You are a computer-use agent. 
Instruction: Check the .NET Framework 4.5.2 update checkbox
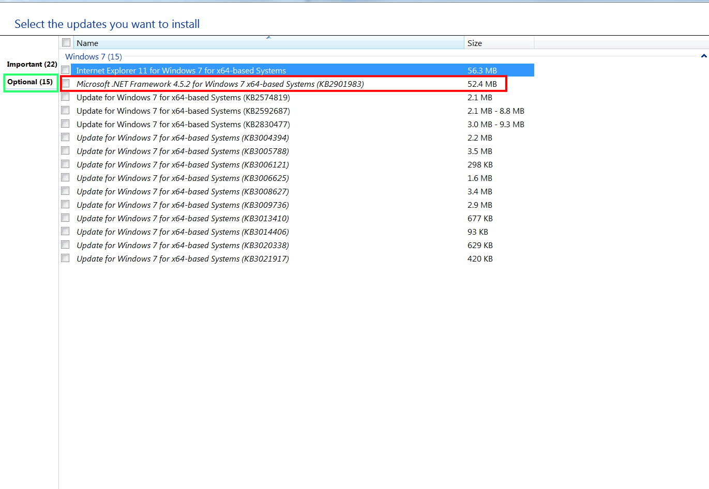(65, 83)
